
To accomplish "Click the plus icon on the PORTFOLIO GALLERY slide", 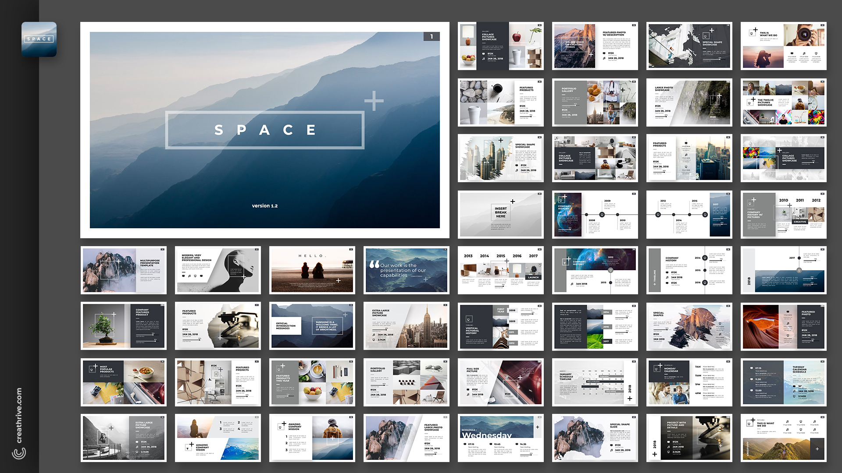I will click(623, 91).
